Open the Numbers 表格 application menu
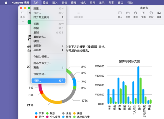 [20, 3]
